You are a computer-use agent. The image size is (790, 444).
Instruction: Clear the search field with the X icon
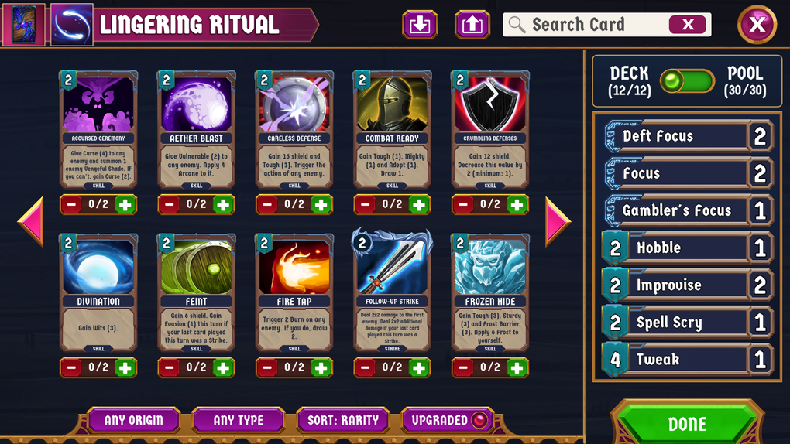(x=687, y=24)
